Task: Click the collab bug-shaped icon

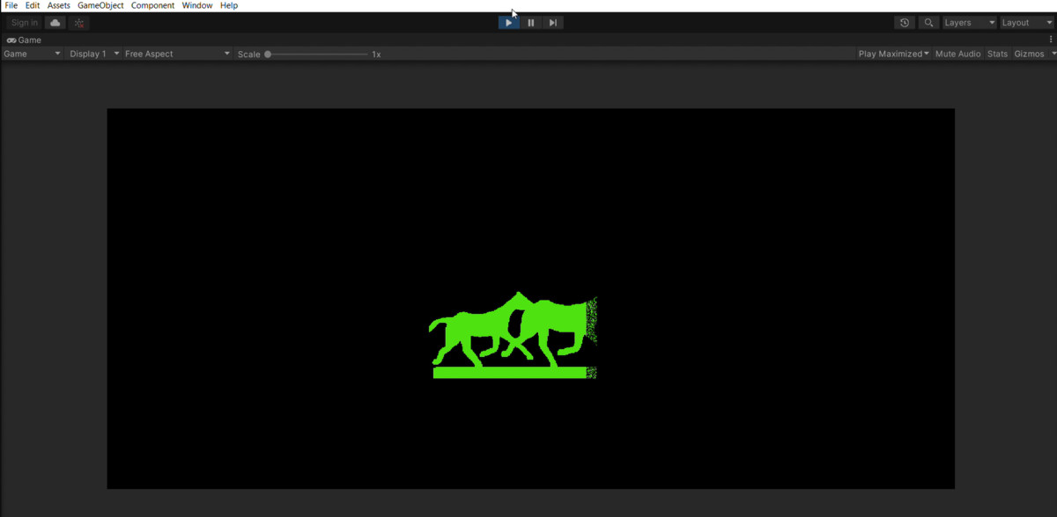Action: click(79, 23)
